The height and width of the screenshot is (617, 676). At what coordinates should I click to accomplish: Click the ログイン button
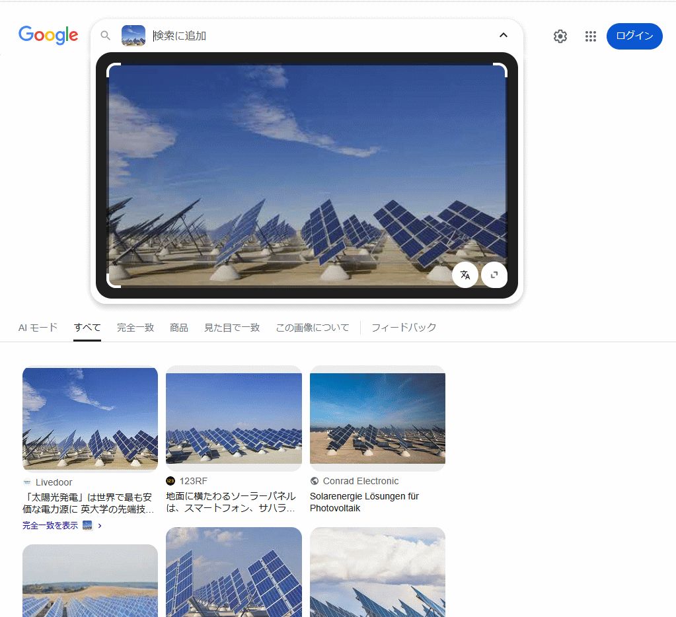pos(634,36)
